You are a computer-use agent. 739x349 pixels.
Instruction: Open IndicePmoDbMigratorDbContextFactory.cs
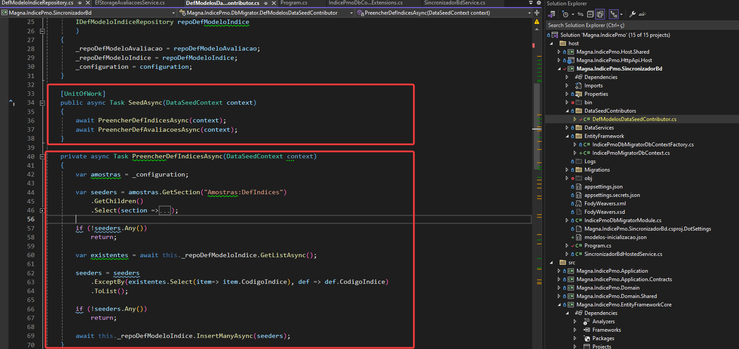pos(643,145)
